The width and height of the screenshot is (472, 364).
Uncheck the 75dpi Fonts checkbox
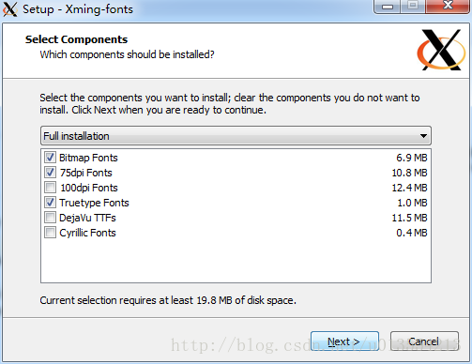[50, 173]
